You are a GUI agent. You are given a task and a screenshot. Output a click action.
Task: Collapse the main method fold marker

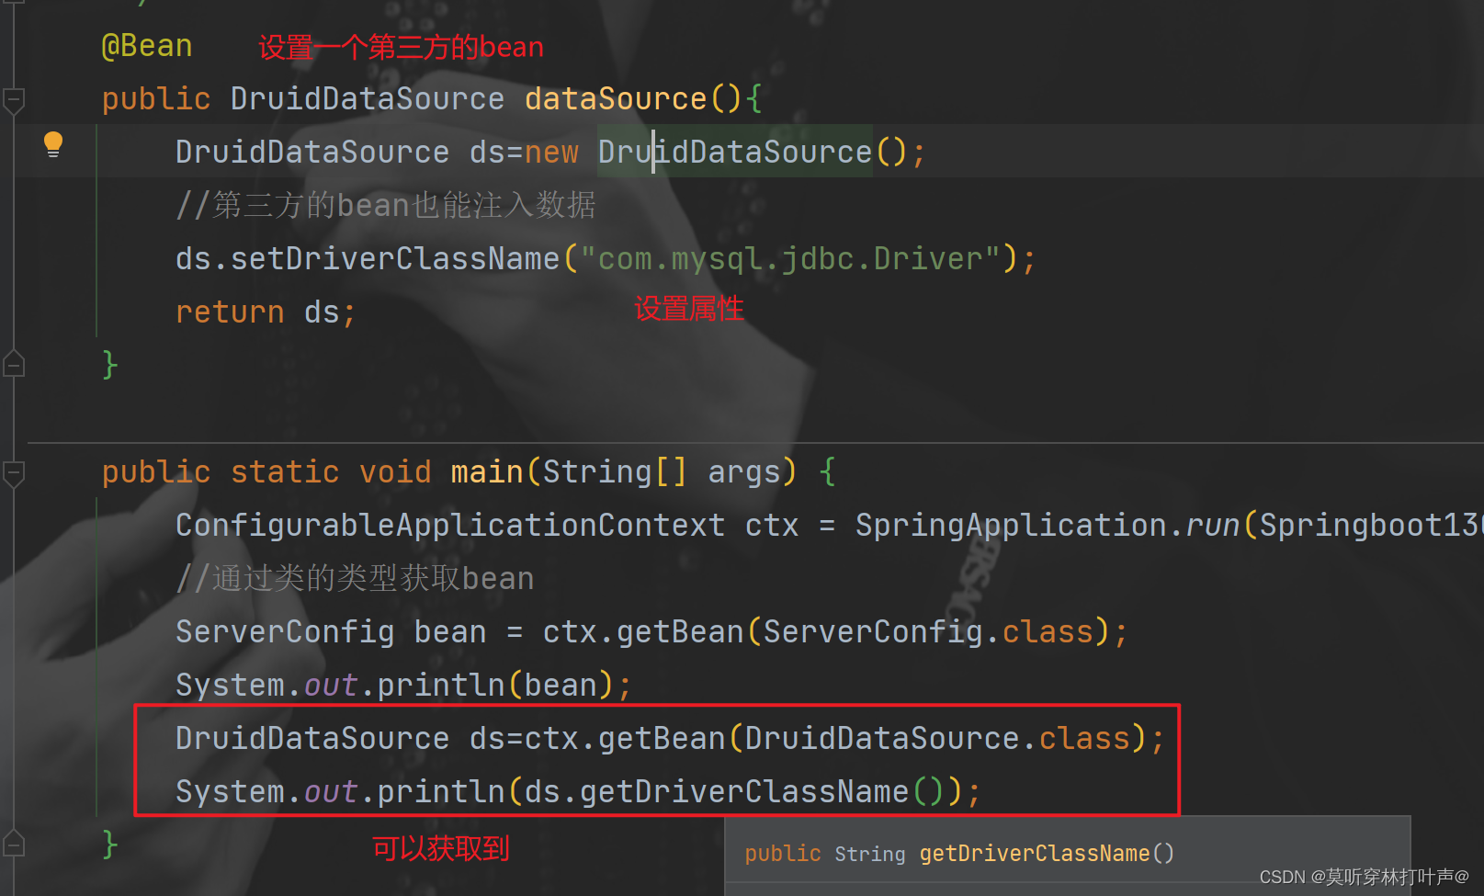point(14,472)
